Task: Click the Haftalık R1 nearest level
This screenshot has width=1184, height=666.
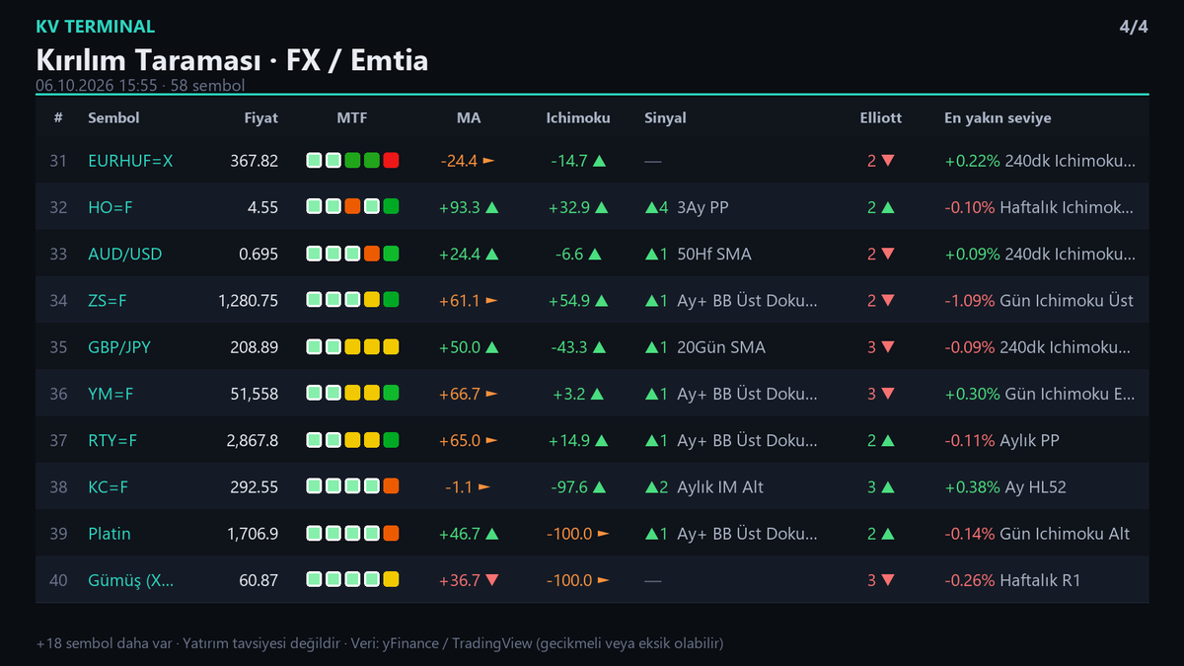Action: pyautogui.click(x=1040, y=580)
